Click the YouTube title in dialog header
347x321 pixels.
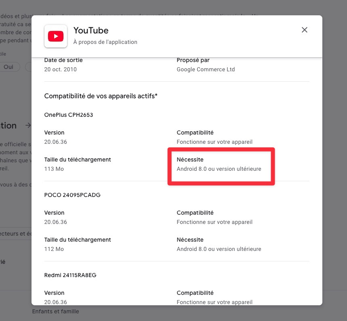[91, 31]
